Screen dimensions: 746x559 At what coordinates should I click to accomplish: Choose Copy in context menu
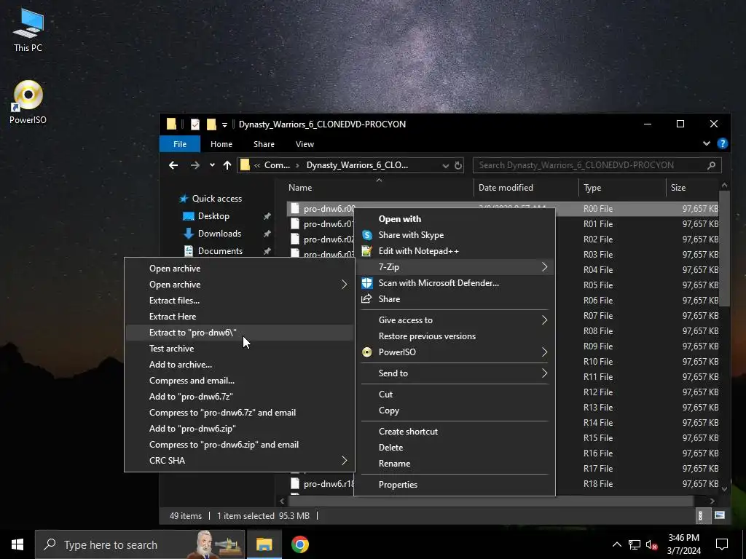455,411
